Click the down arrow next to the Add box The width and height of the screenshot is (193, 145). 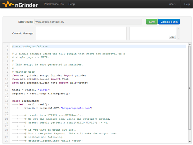click(x=178, y=38)
